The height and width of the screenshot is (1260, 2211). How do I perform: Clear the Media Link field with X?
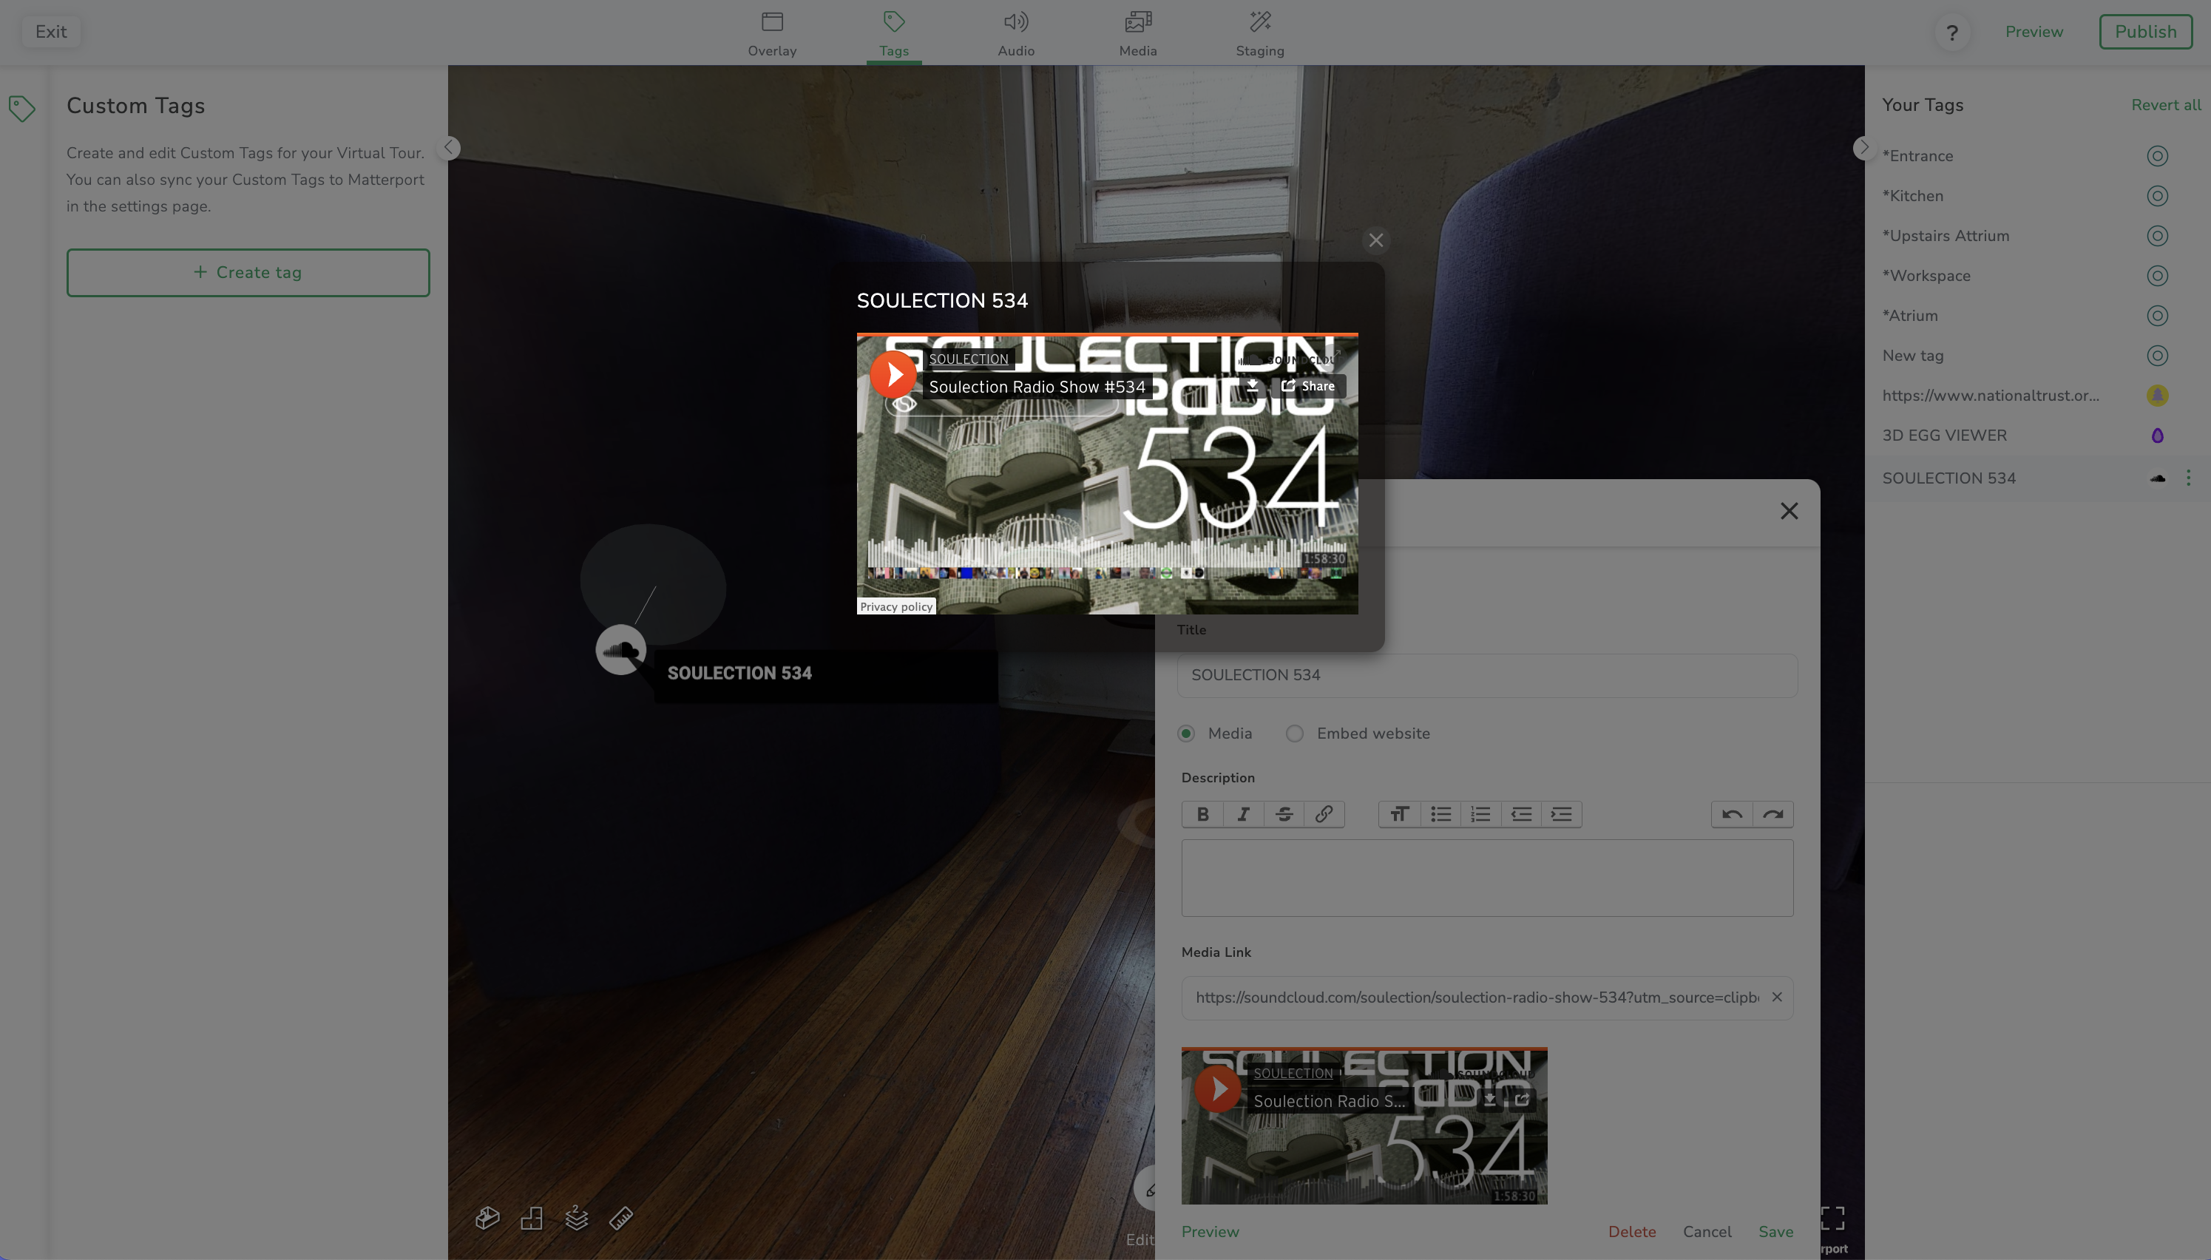coord(1777,997)
